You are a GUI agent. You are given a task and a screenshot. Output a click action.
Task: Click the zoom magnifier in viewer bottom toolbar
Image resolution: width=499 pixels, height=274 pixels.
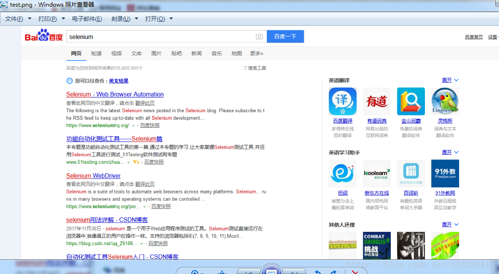[195, 272]
